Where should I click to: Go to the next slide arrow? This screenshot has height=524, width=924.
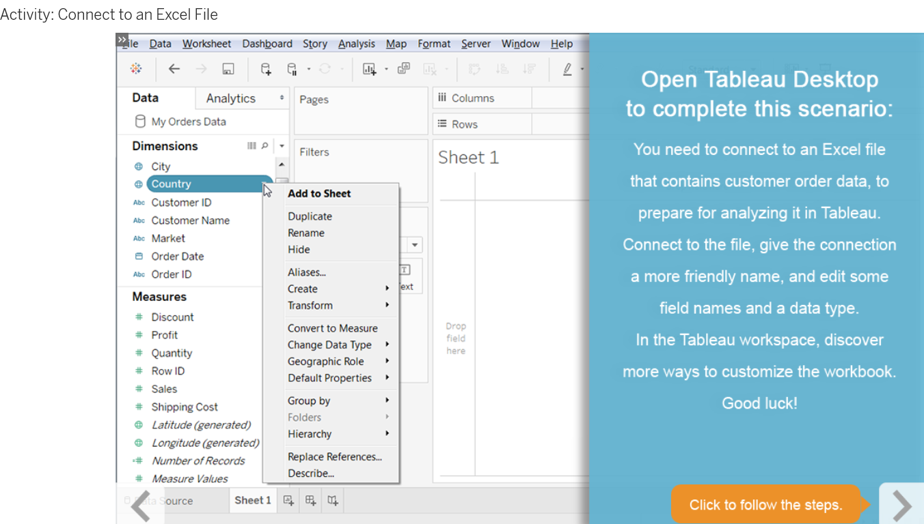[901, 505]
